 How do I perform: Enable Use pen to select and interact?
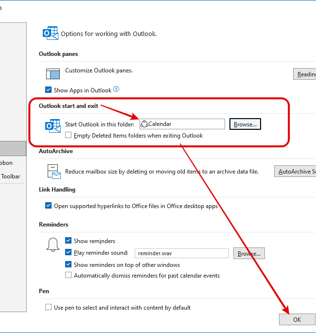(49, 307)
